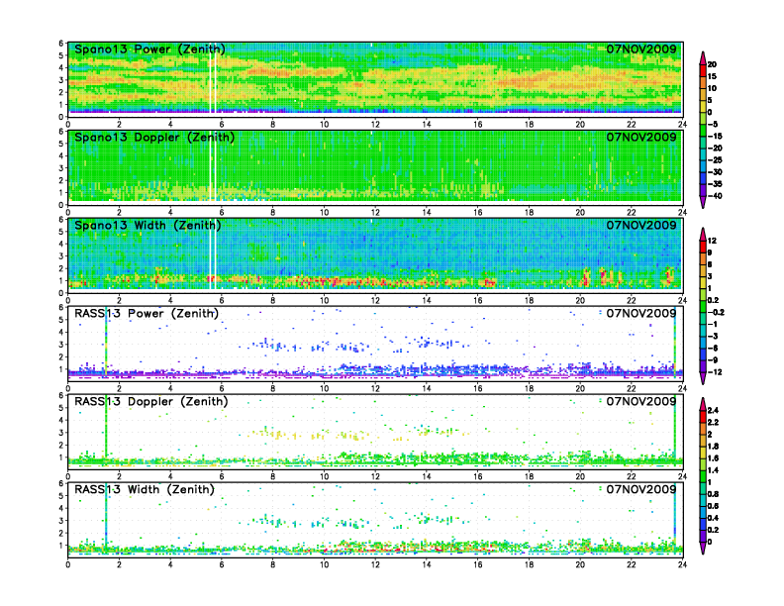Click the "0.6" label on the bottom colorbar
The height and width of the screenshot is (606, 784).
pyautogui.click(x=713, y=506)
